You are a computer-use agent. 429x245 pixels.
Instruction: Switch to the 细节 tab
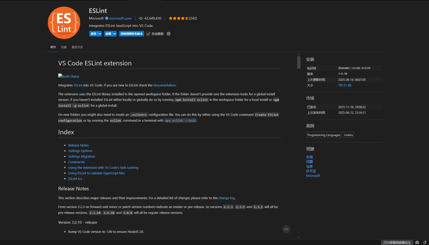(53, 47)
